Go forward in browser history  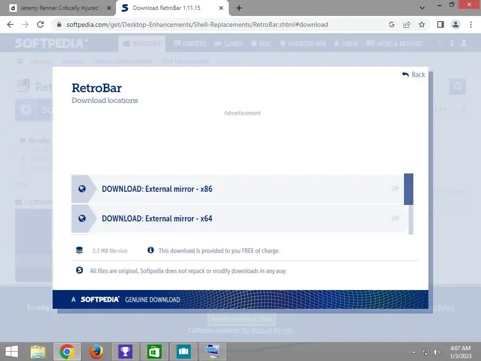tap(25, 24)
